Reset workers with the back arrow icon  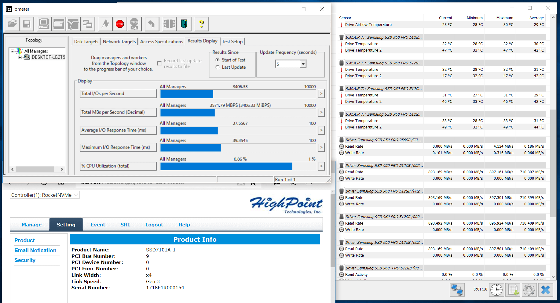pos(152,24)
